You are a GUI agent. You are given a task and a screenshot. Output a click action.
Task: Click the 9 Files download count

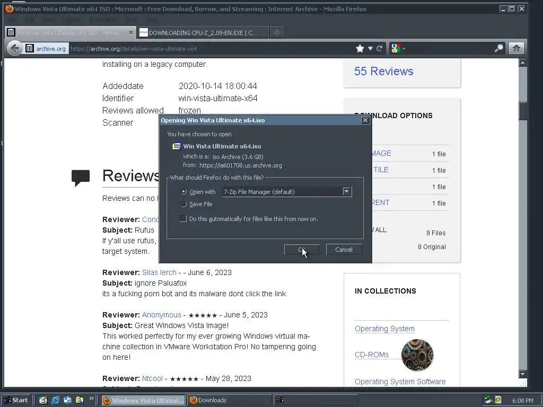click(436, 233)
